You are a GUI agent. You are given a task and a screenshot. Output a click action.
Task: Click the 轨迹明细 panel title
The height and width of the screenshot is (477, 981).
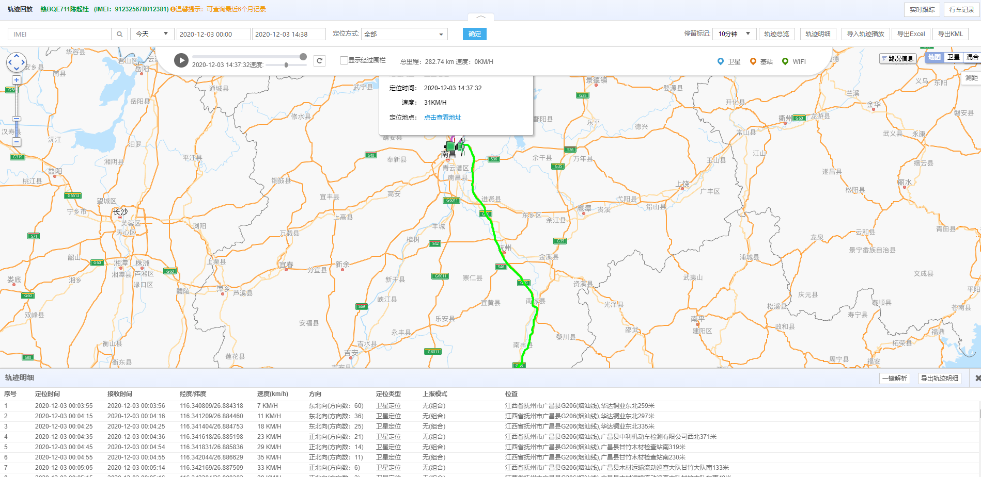20,378
